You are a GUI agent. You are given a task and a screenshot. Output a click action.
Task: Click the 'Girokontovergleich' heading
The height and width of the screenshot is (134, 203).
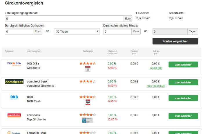pos(24,3)
